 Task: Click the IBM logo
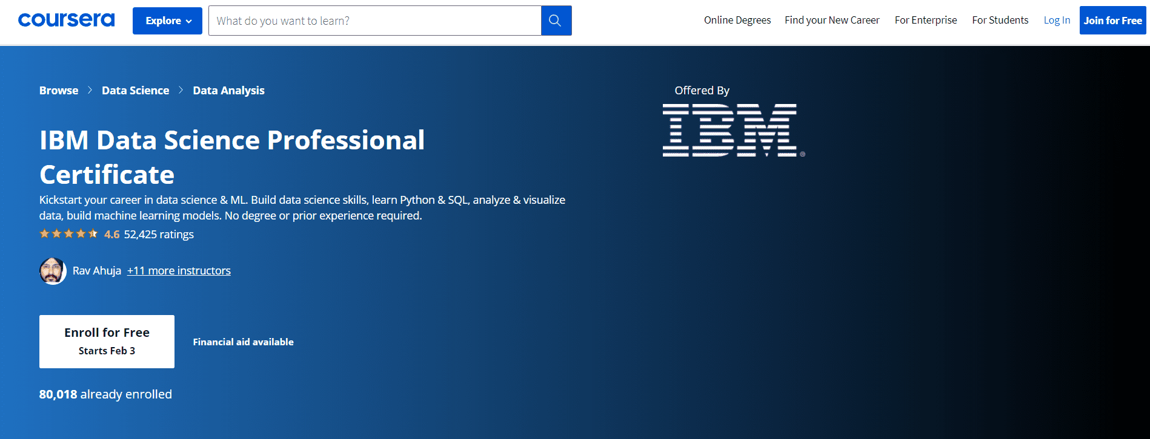[733, 130]
